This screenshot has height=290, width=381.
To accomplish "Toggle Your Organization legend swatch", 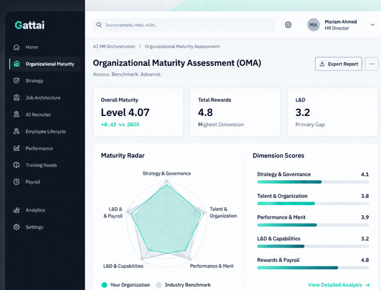I will 104,285.
